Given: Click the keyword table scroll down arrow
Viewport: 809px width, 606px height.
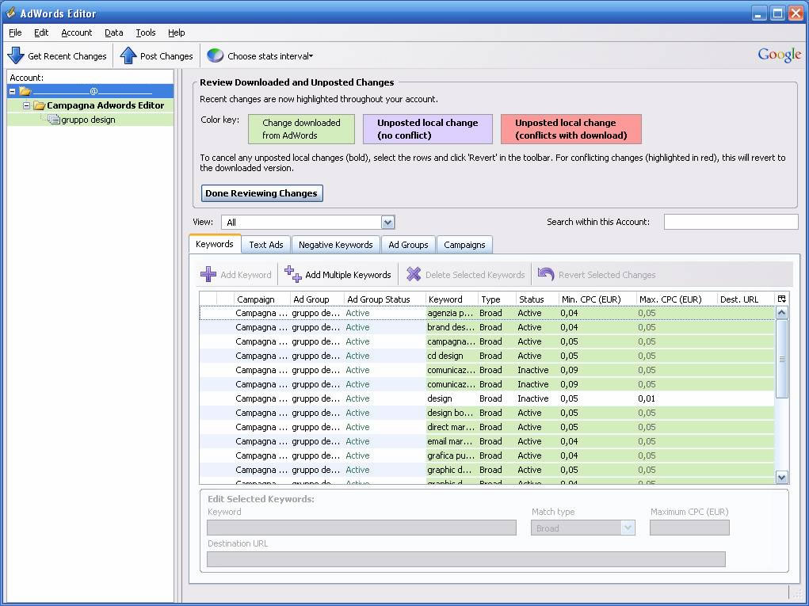Looking at the screenshot, I should [x=781, y=478].
